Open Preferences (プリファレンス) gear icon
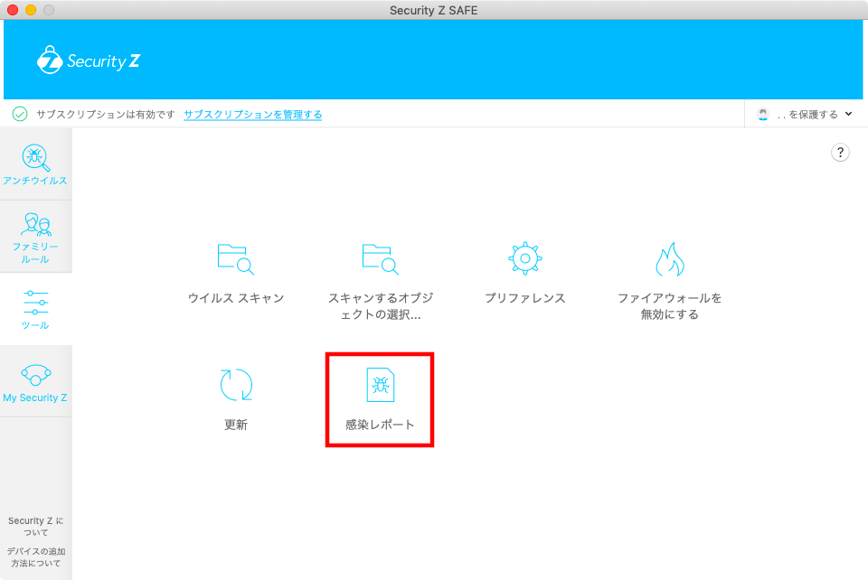The image size is (868, 580). [x=524, y=259]
